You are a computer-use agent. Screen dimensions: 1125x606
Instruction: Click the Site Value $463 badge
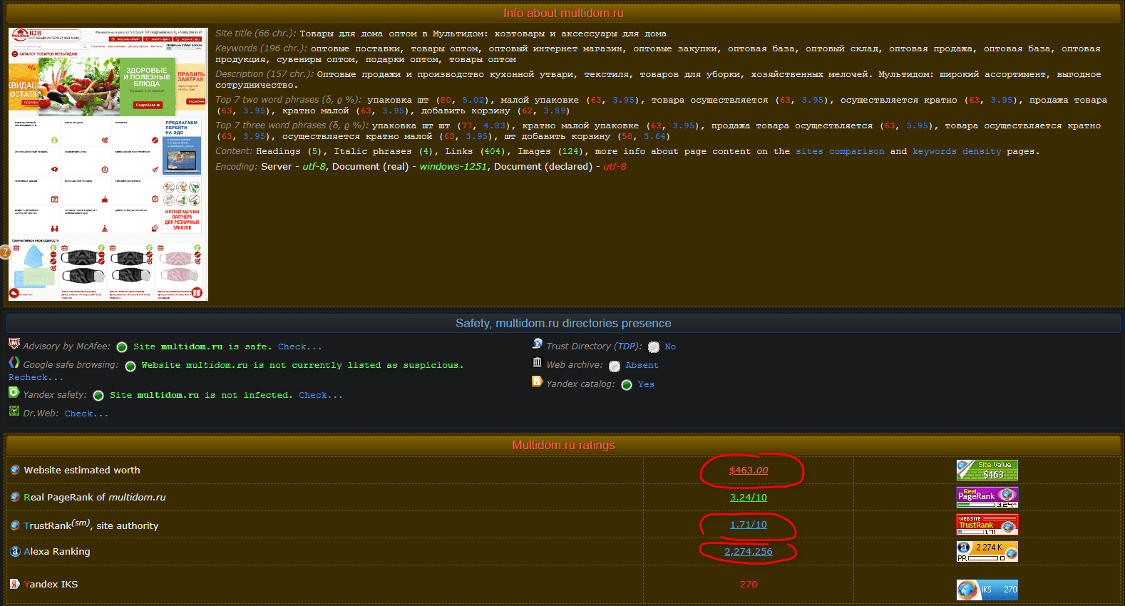(987, 470)
